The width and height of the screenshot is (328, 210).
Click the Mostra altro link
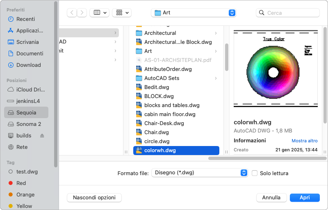304,141
